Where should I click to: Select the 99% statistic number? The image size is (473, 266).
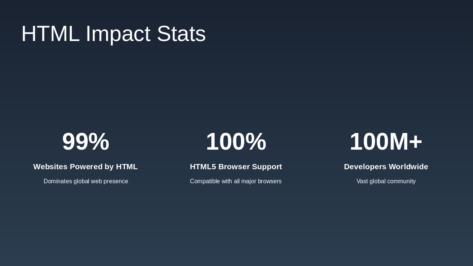[x=85, y=141]
